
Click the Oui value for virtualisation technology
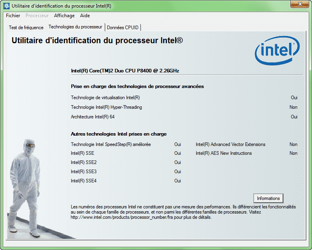[x=294, y=98]
